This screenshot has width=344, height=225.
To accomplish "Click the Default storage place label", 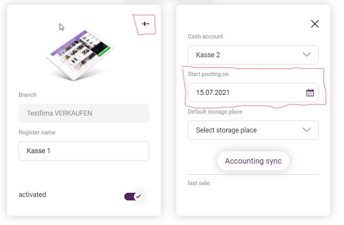I will point(215,112).
